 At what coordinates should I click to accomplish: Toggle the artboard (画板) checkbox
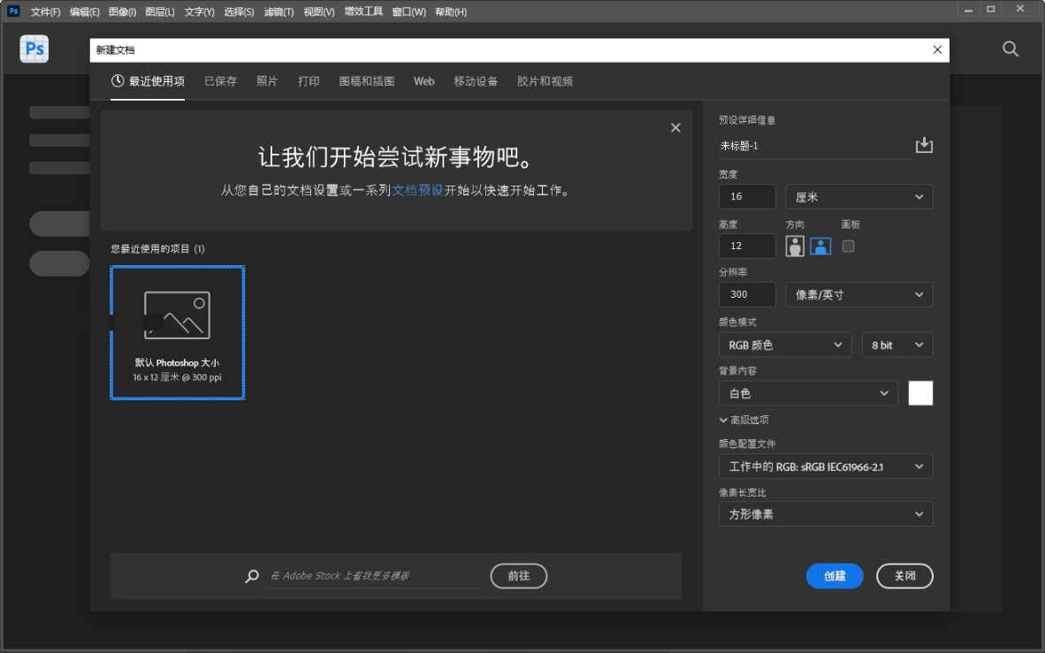(848, 246)
